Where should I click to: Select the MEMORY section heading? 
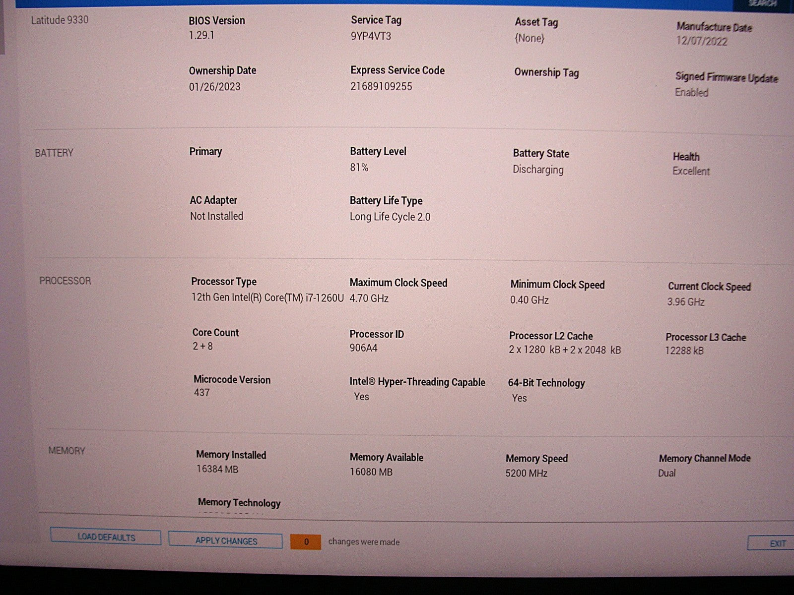(66, 451)
